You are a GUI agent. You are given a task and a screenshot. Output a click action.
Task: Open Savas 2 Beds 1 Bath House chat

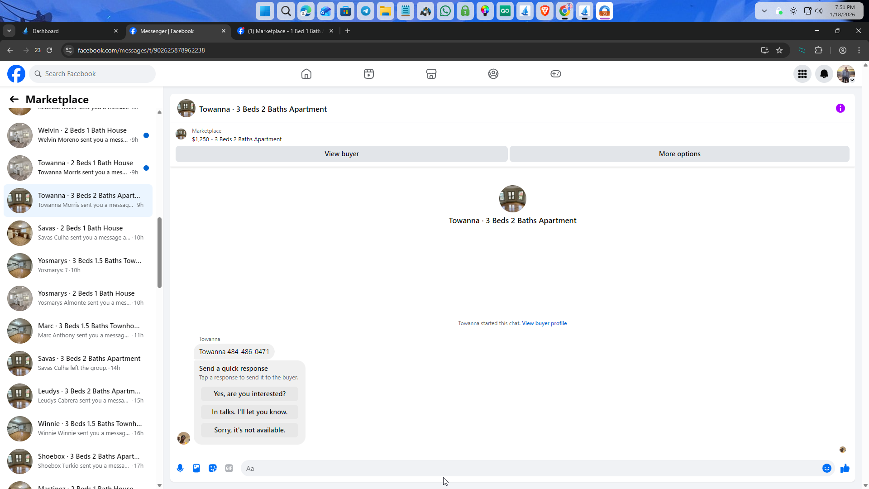pos(79,233)
